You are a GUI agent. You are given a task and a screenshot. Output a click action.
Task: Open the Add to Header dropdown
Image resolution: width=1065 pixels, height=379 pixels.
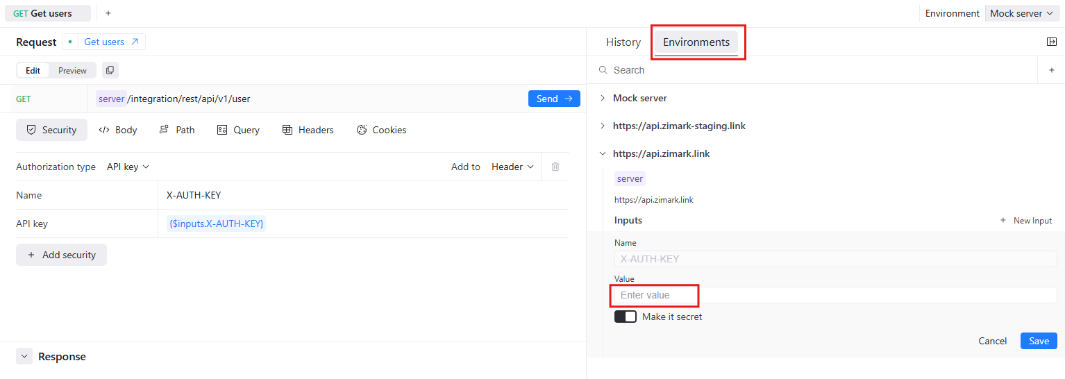512,167
